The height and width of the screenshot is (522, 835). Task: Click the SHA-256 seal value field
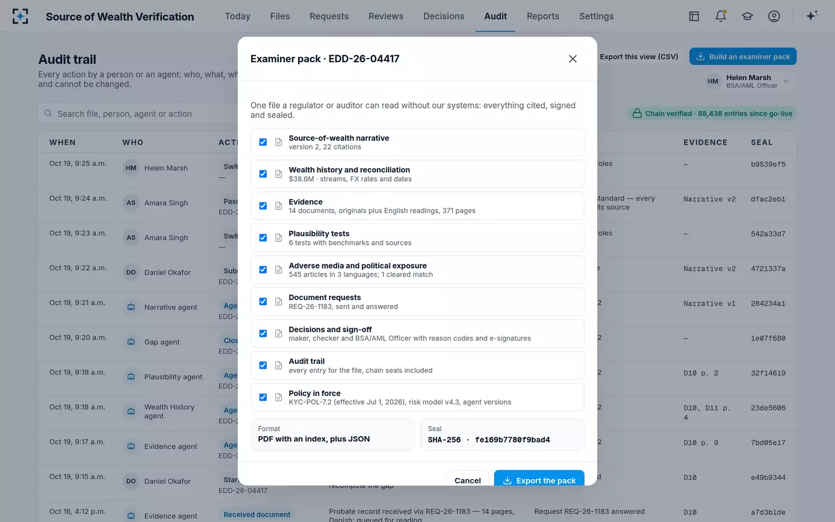(502, 434)
